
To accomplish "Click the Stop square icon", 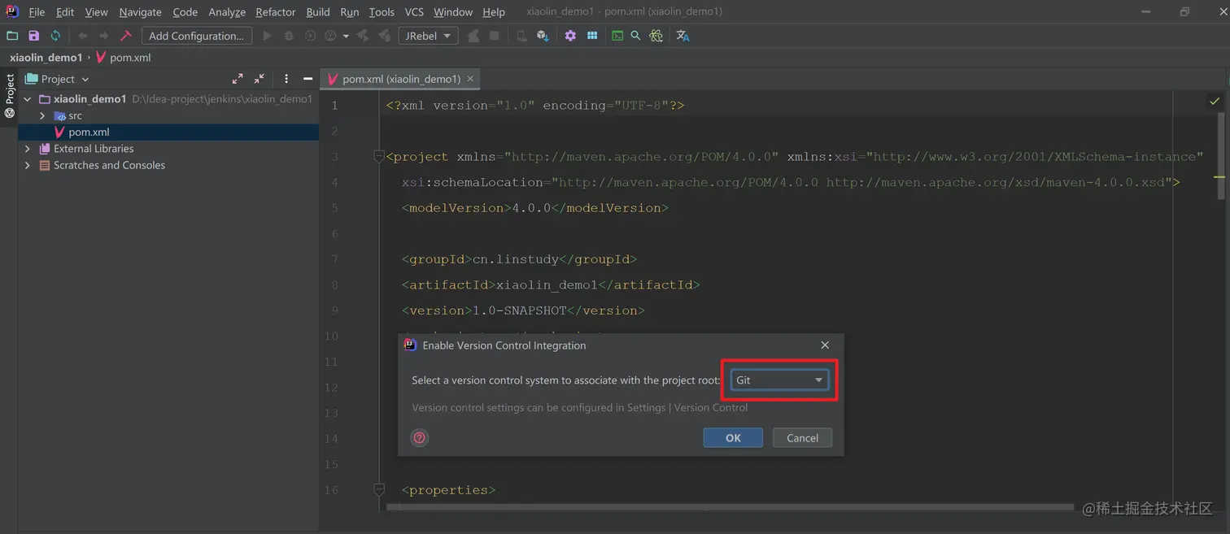I will click(494, 36).
